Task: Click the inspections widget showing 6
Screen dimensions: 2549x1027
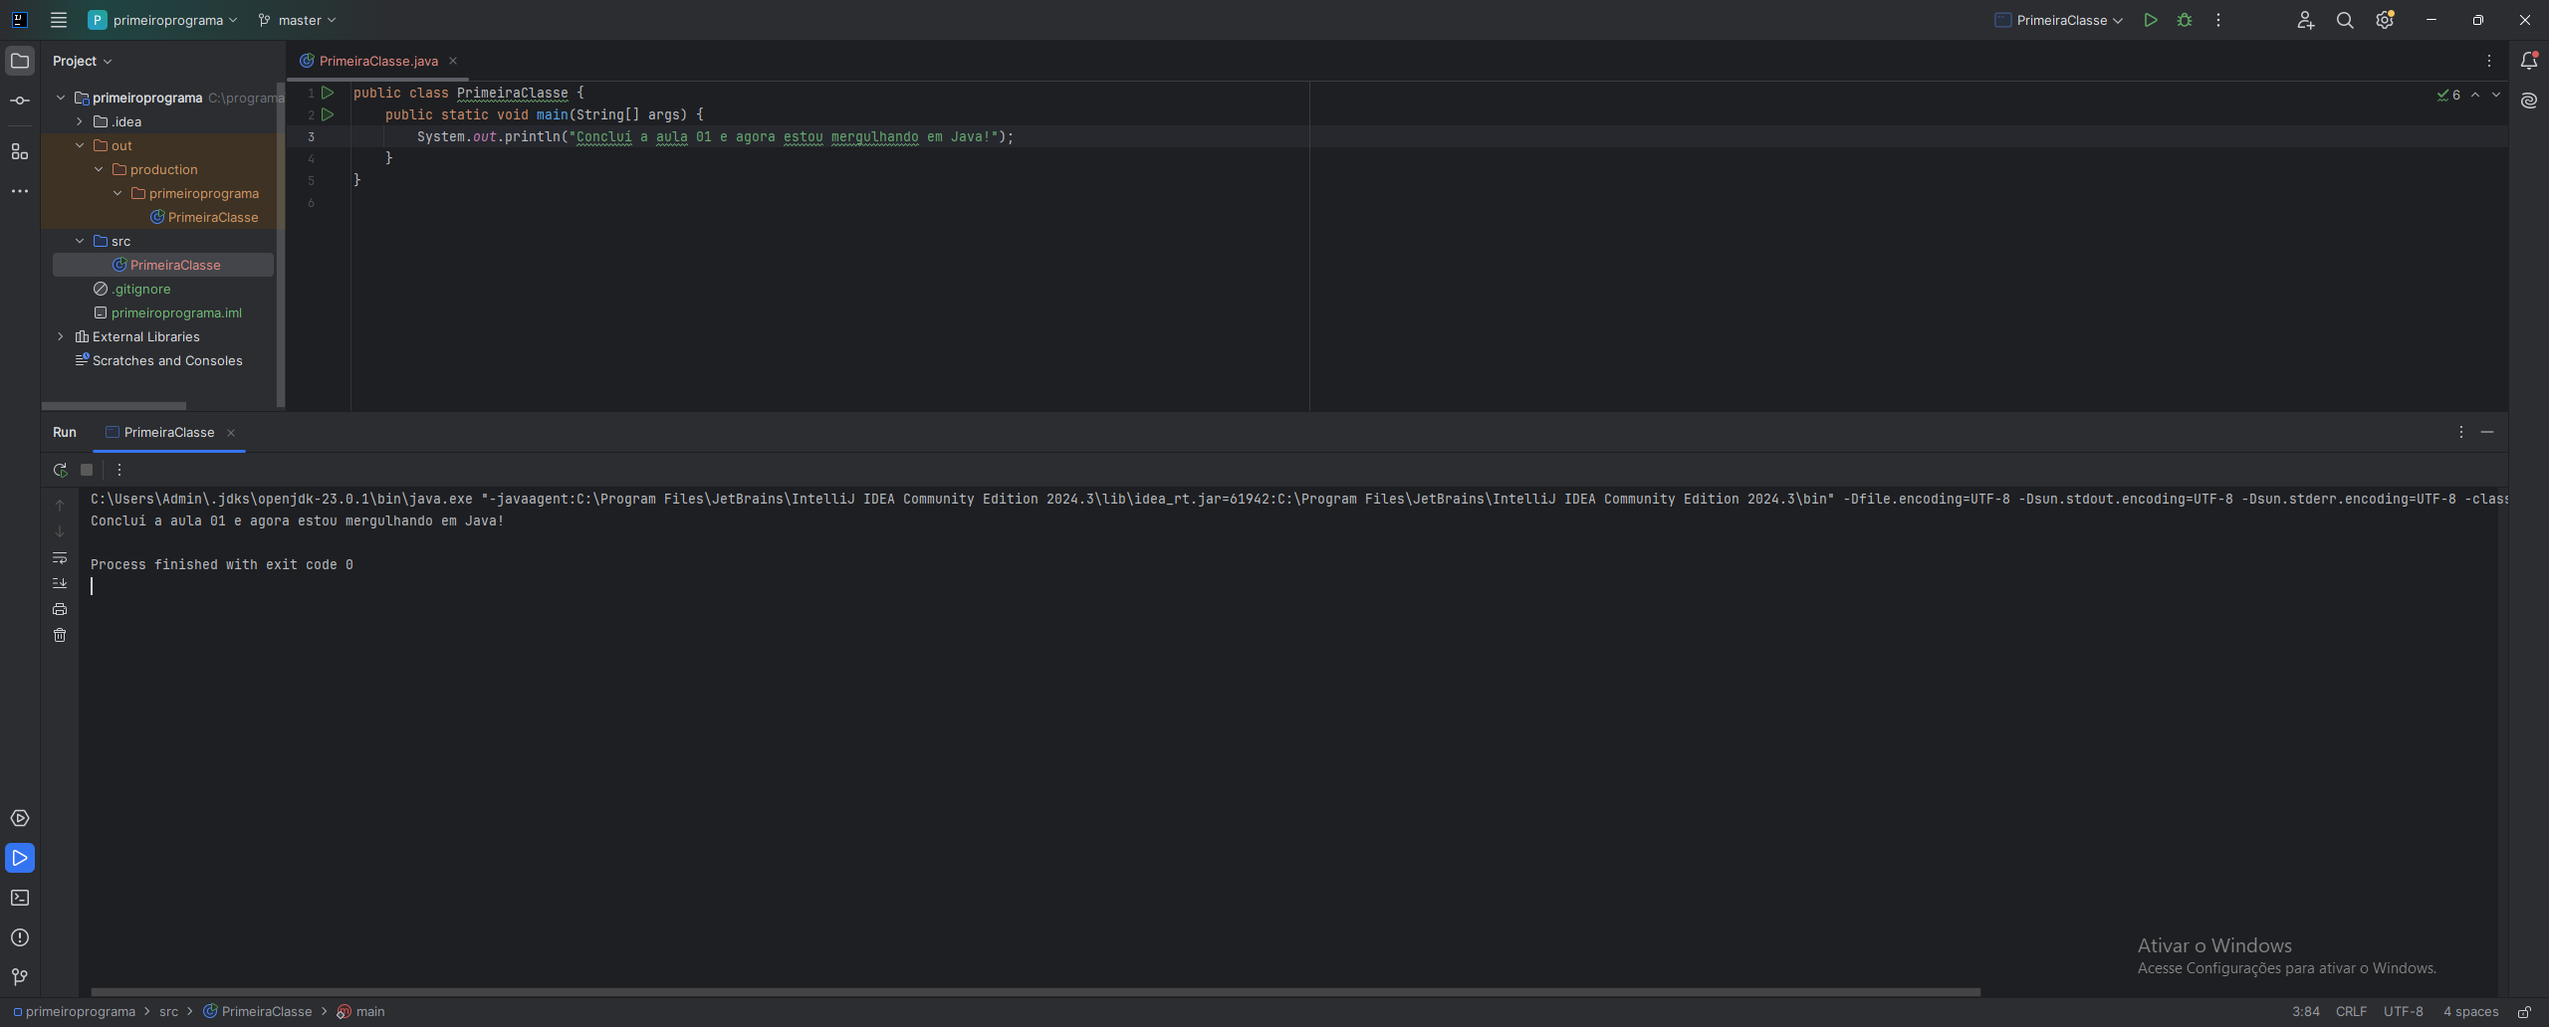Action: [2448, 96]
